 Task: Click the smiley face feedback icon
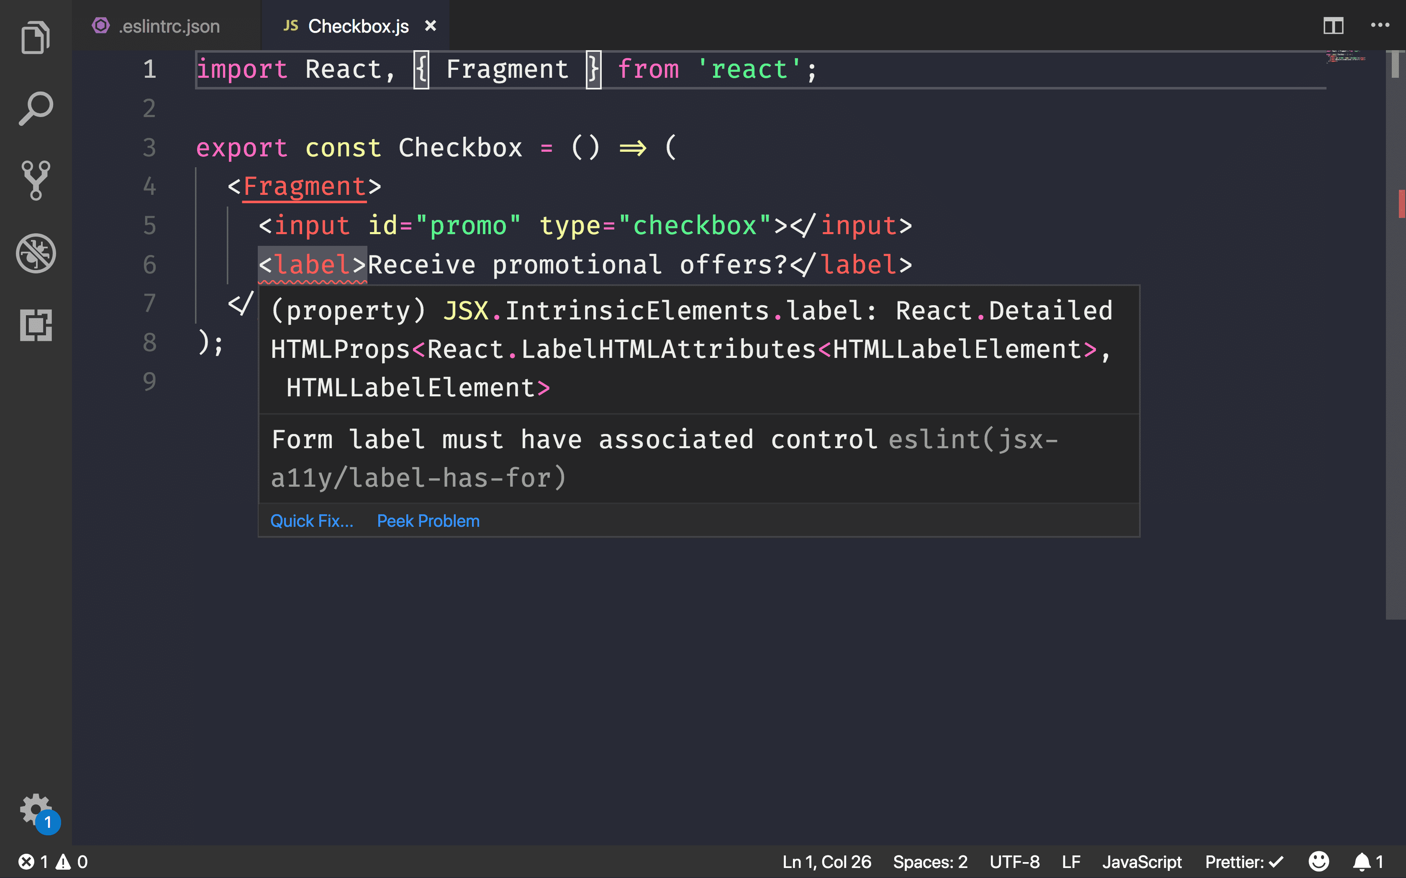coord(1320,861)
